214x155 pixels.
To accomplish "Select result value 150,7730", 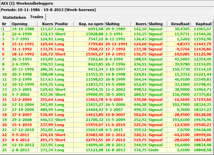I will point(181,69).
